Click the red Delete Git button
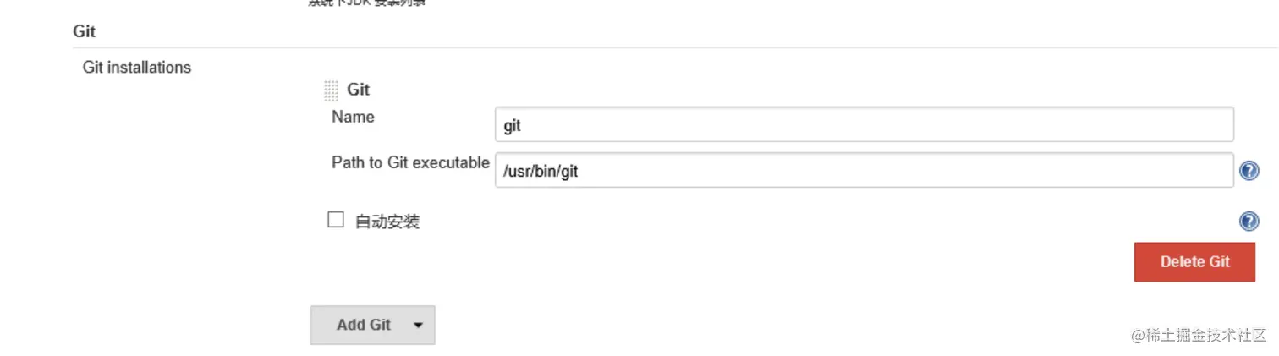 [1194, 262]
